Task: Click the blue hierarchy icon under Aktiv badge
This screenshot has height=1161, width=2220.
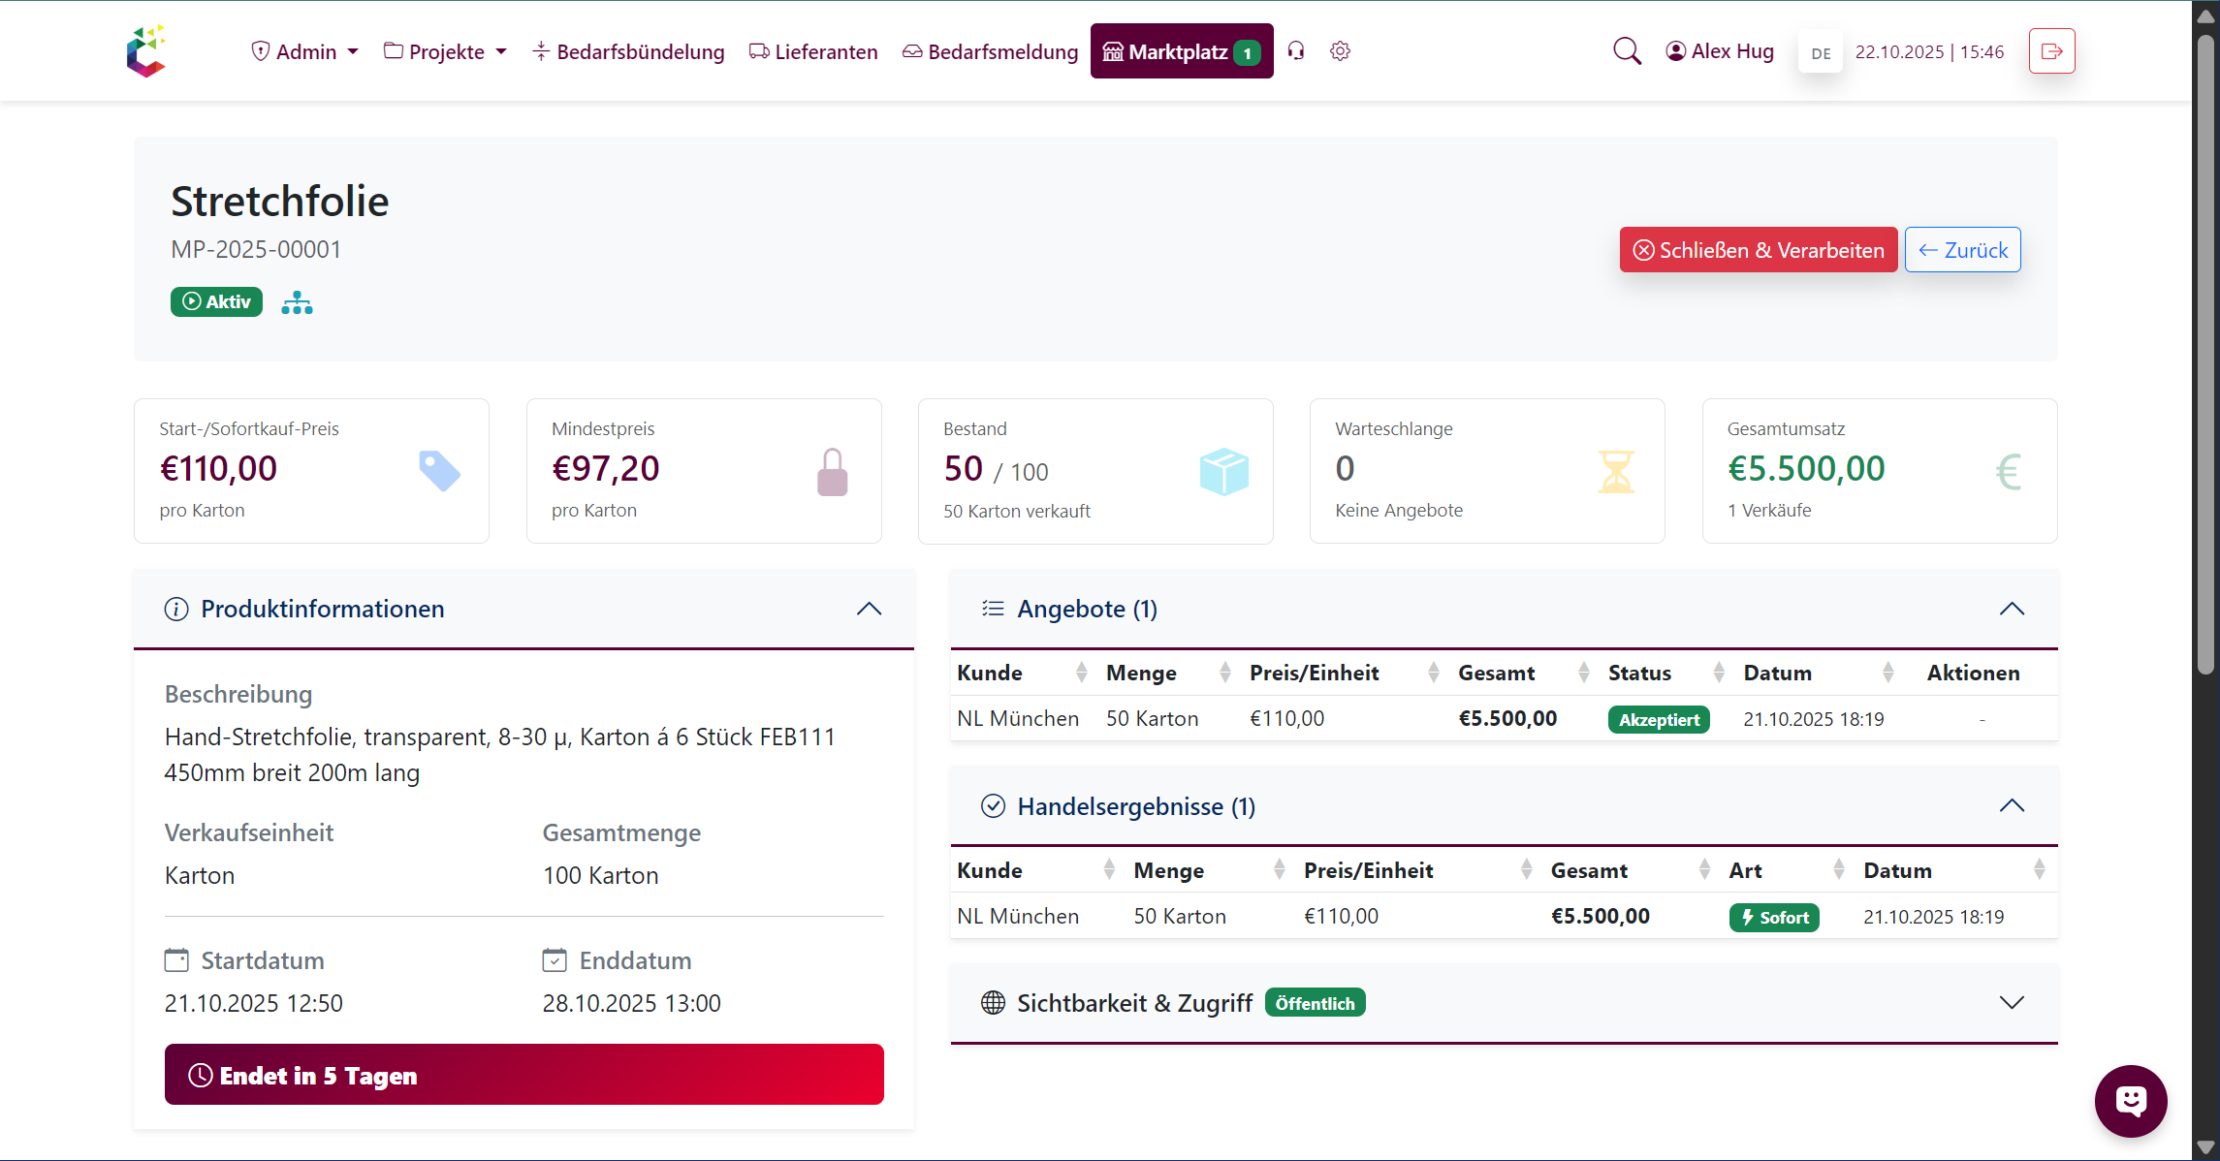Action: point(297,301)
